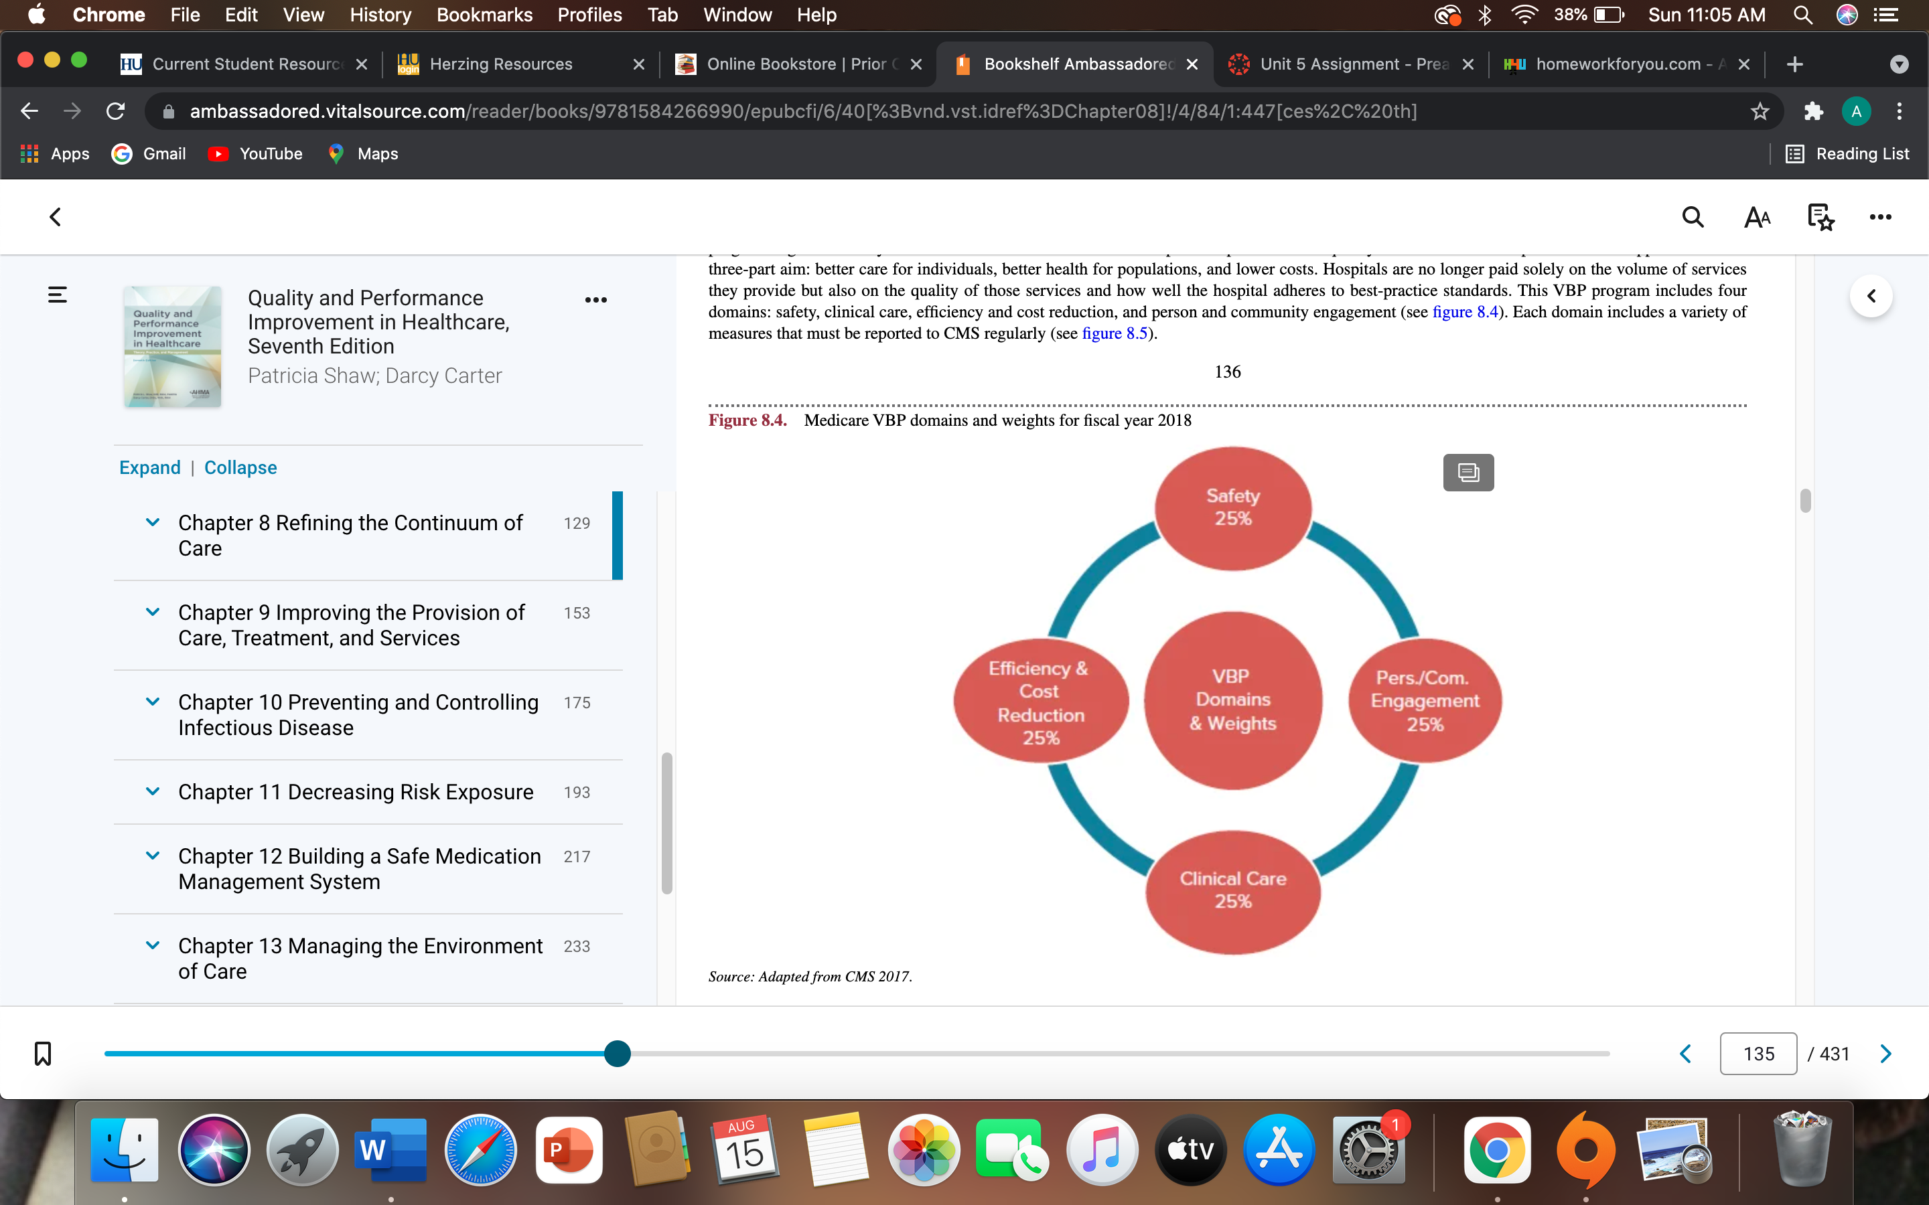Open Finder from the Dock
Viewport: 1929px width, 1205px height.
(125, 1150)
